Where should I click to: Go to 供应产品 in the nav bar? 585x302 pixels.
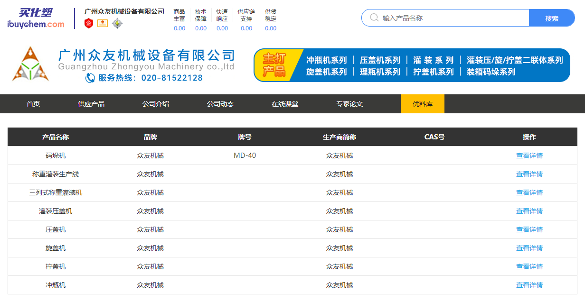(x=91, y=104)
